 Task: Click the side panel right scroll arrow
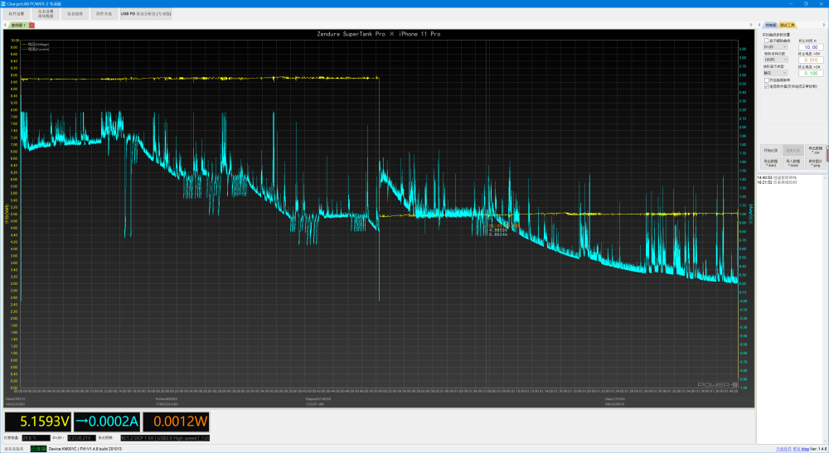coord(824,26)
